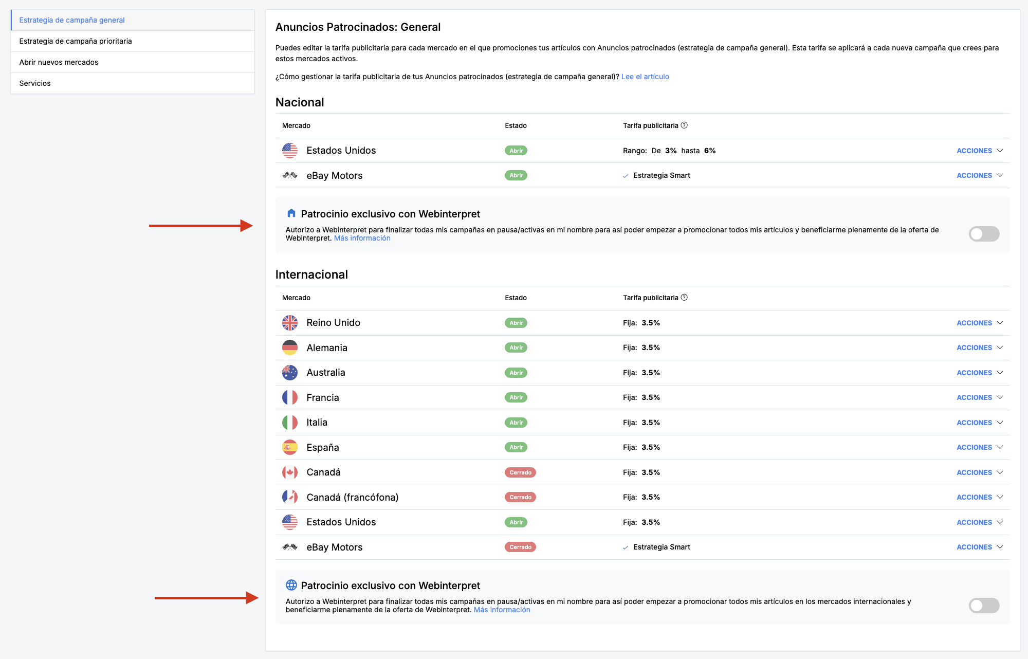Click the Francia flag icon

[x=290, y=397]
